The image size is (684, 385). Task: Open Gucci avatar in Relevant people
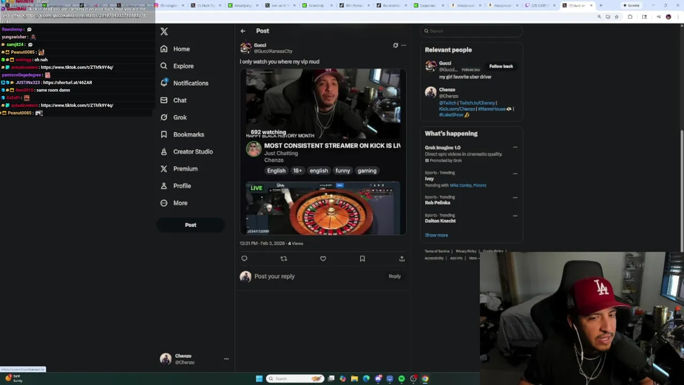(431, 66)
